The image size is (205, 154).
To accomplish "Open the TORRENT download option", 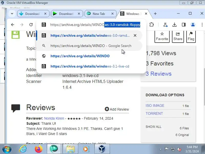I will click(154, 113).
